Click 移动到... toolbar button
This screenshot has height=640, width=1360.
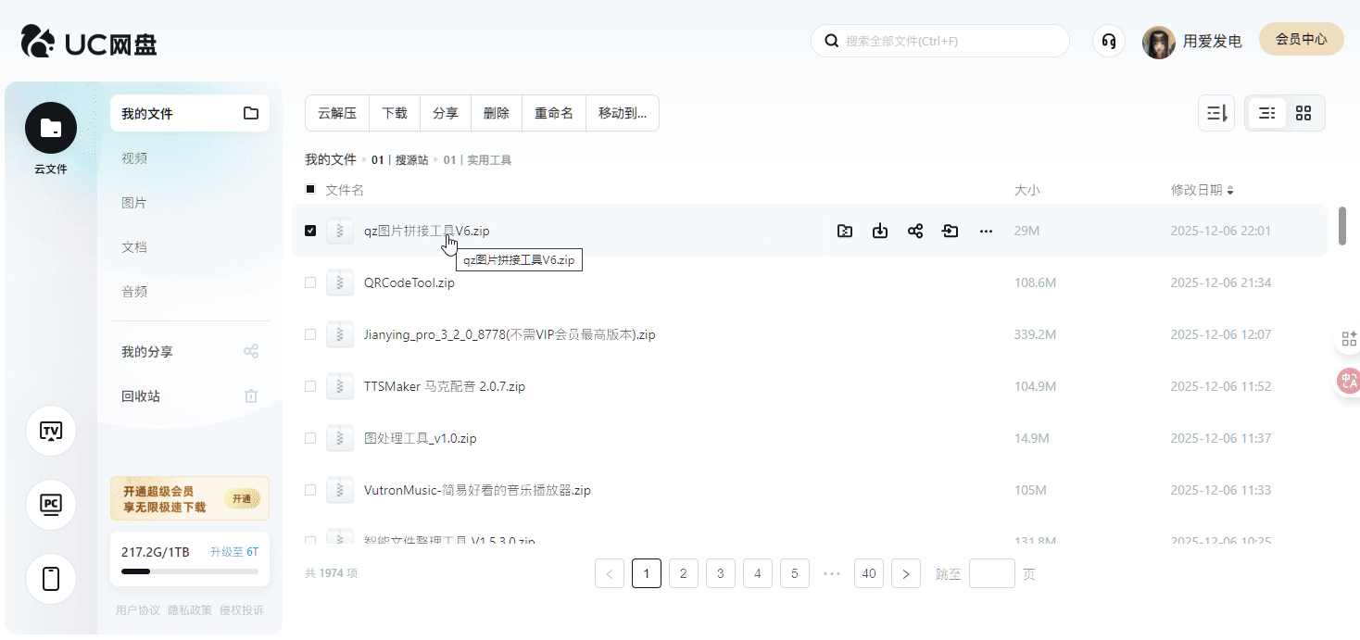623,113
